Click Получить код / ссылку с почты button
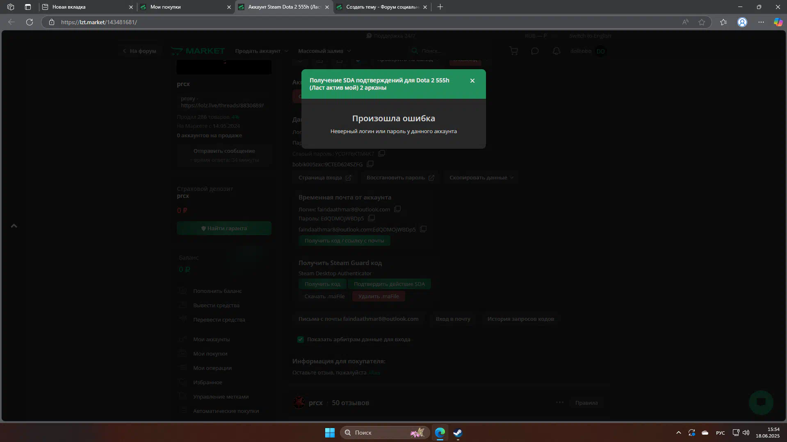 click(344, 240)
